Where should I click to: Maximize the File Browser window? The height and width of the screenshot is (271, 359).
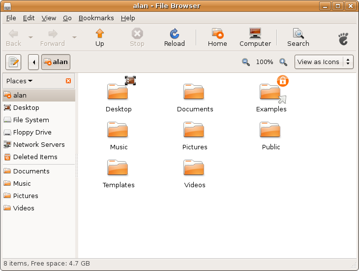(338, 6)
